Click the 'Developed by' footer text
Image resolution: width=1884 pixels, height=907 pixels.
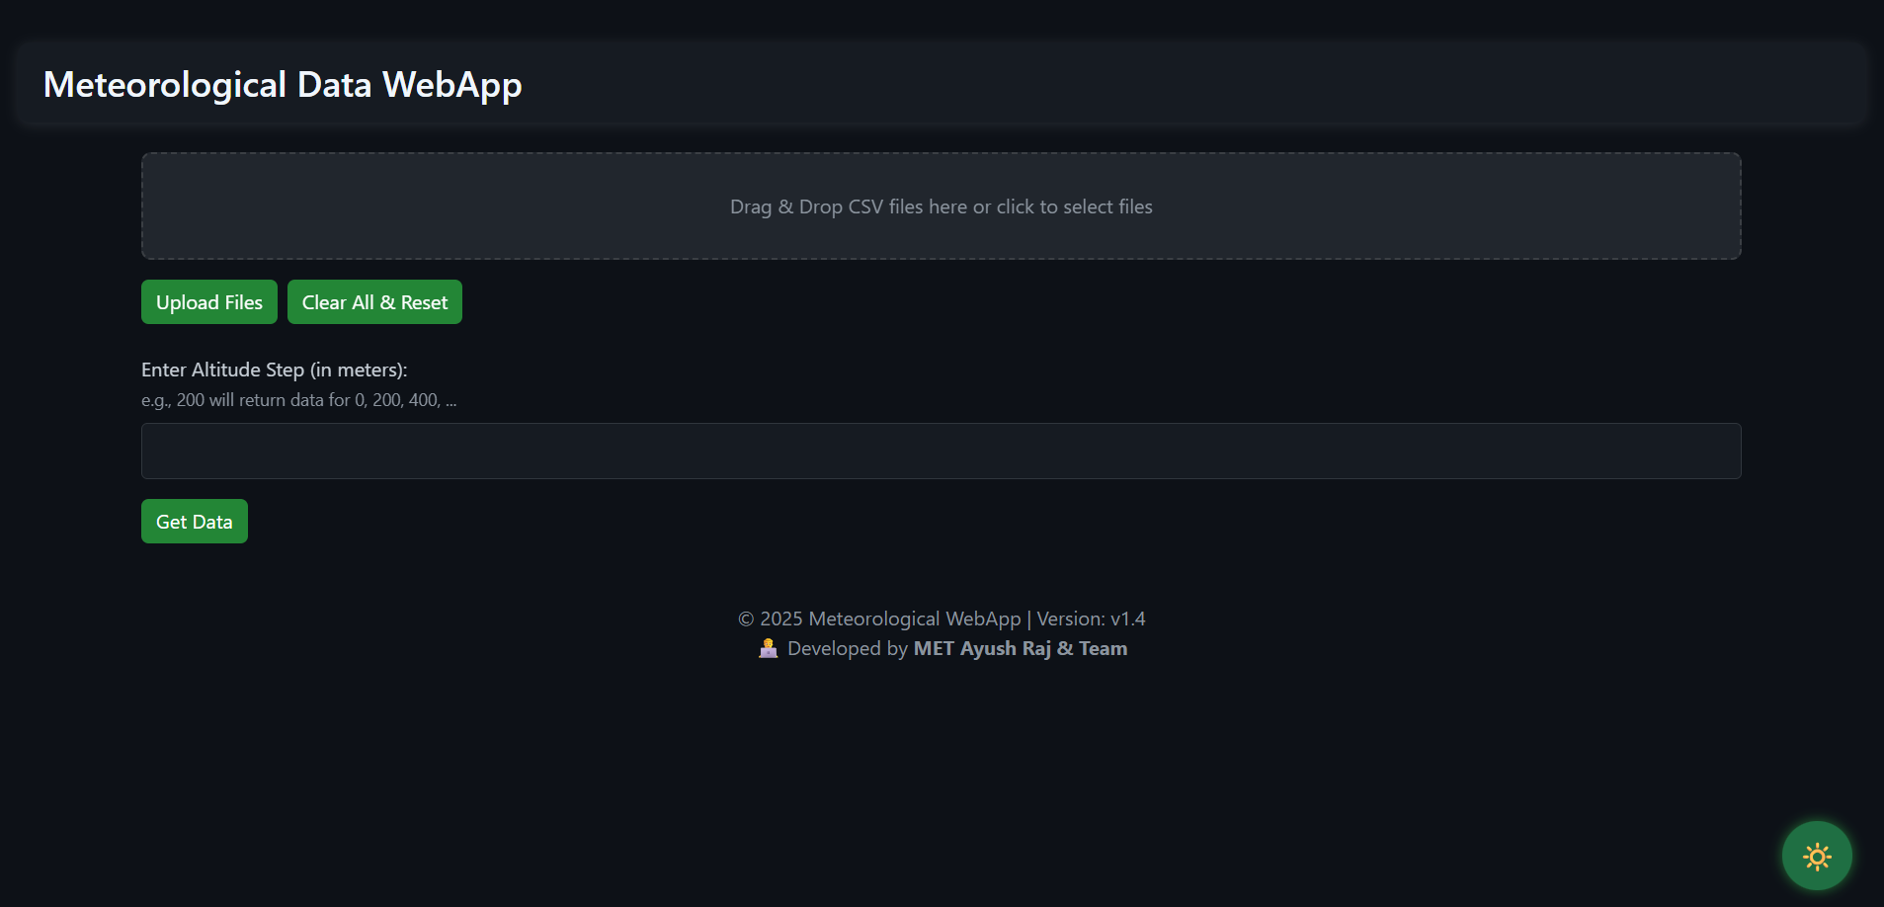click(848, 649)
